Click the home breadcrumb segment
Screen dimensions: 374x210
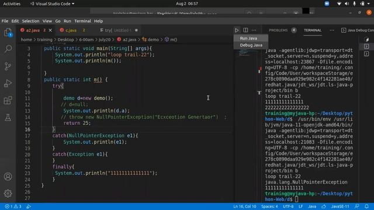26,40
